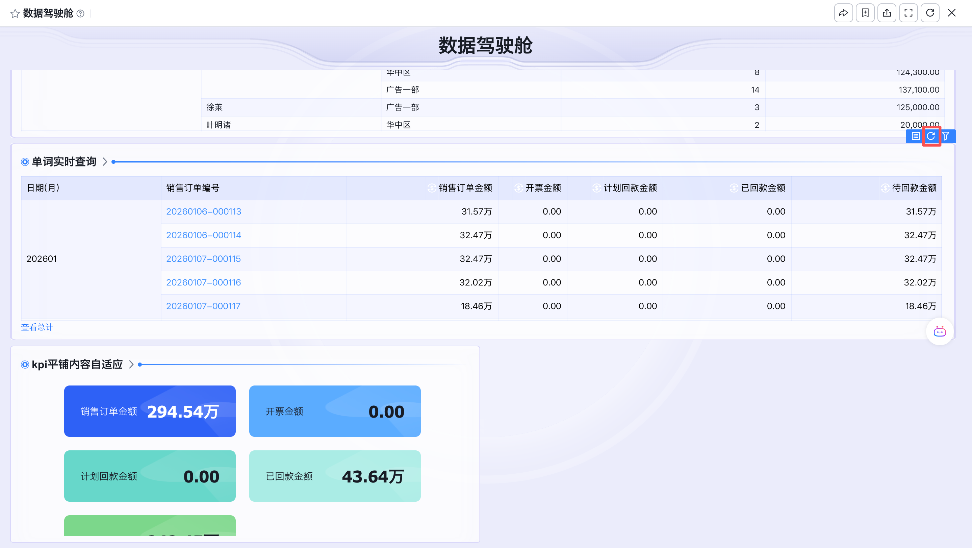972x548 pixels.
Task: Click the share arrow icon in top toolbar
Action: coord(843,13)
